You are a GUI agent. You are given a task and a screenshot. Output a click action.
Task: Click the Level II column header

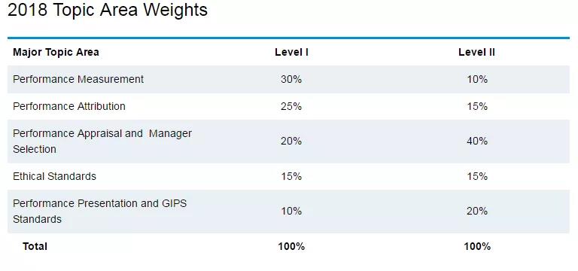[476, 52]
